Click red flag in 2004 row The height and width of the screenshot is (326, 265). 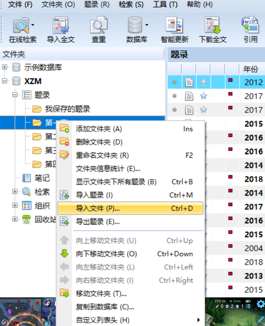coord(230,246)
